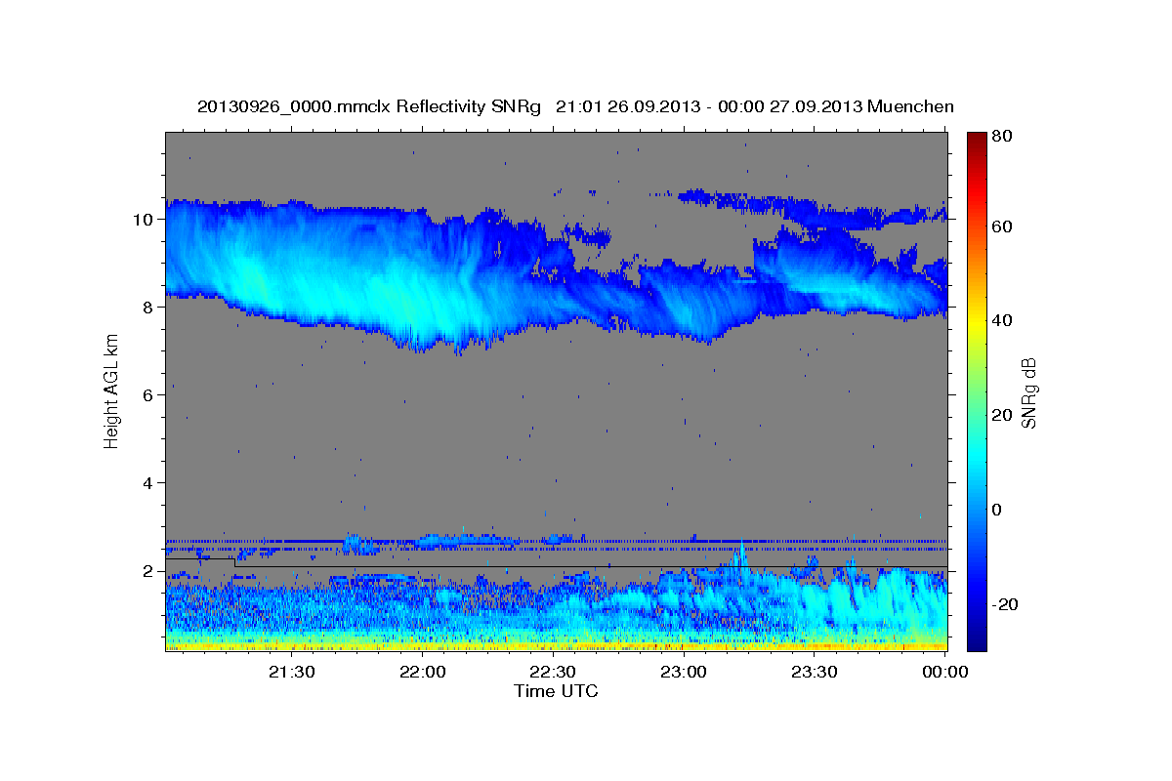The width and height of the screenshot is (1172, 781).
Task: Click the "Height AGL km" axis label
Action: (112, 393)
